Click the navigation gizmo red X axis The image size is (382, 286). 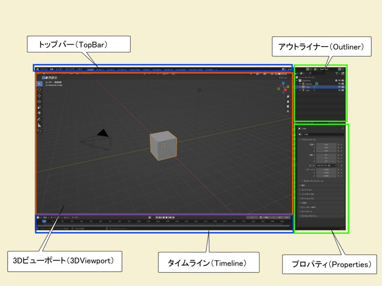(285, 90)
